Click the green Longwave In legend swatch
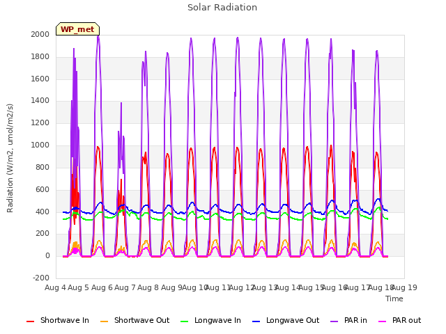Screen dimensions: 446x334 [x=184, y=321]
